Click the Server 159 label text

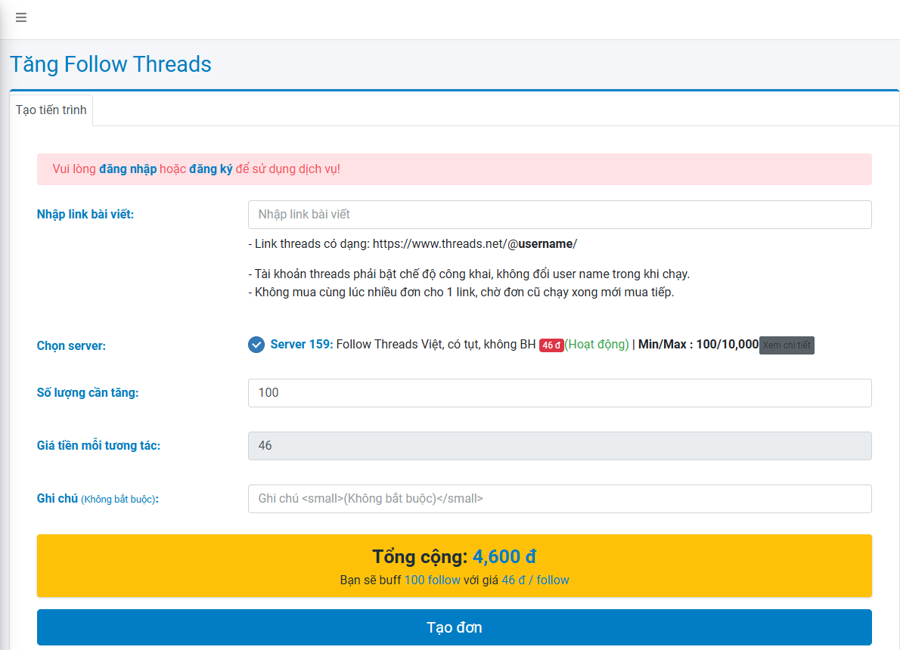(x=301, y=345)
